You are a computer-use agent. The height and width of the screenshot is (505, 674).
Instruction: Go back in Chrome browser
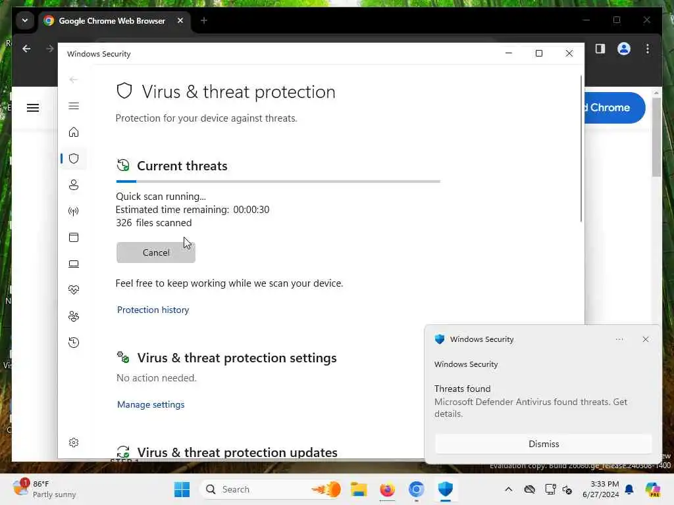[26, 49]
